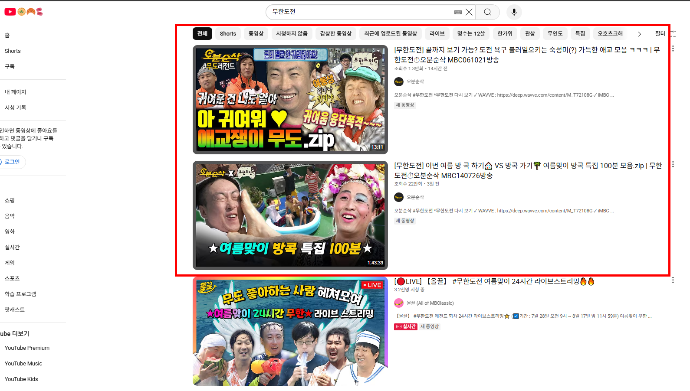Open the 애교 모음 video title link
The image size is (690, 391).
coord(527,55)
